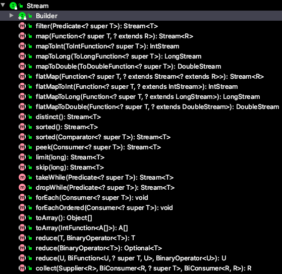Viewport: 282px width, 274px height.
Task: Select the collect(Supplier, BiConsumer) method
Action: click(143, 268)
